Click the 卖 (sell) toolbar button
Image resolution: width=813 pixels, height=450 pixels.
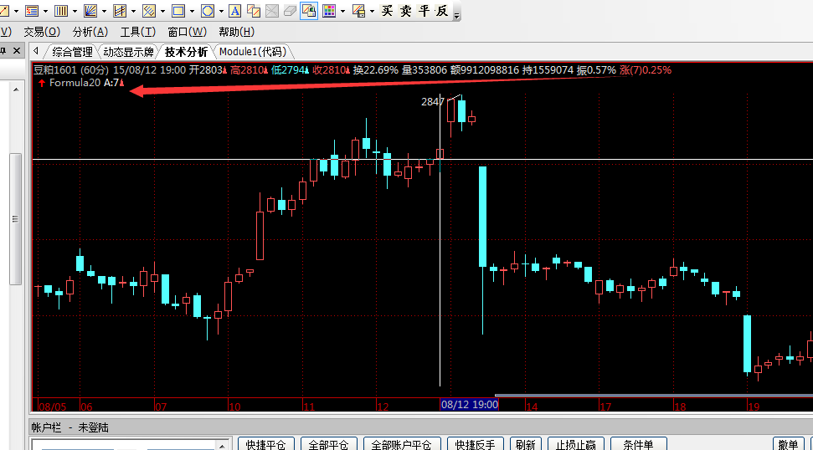tap(406, 11)
